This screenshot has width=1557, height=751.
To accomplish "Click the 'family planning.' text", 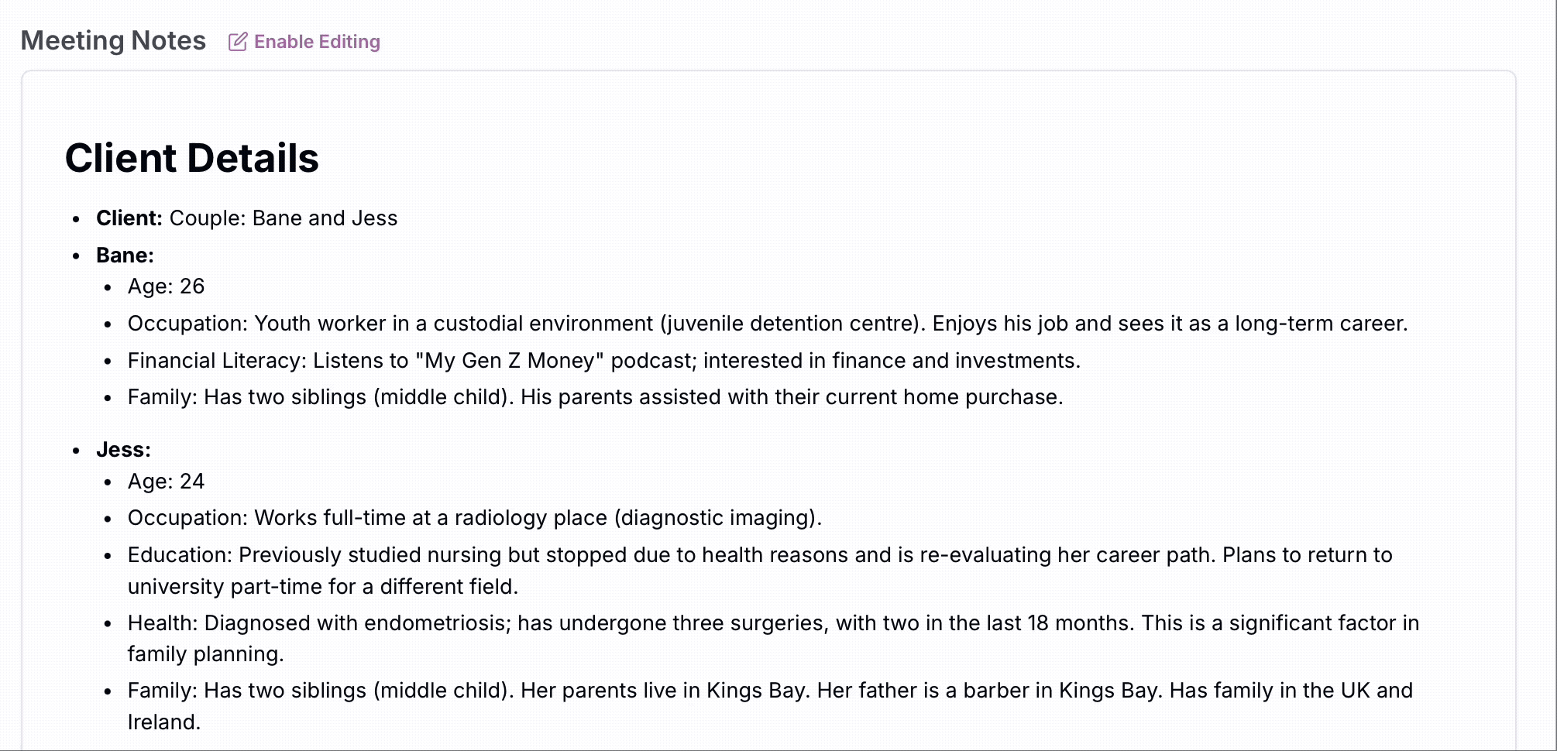I will pyautogui.click(x=205, y=654).
